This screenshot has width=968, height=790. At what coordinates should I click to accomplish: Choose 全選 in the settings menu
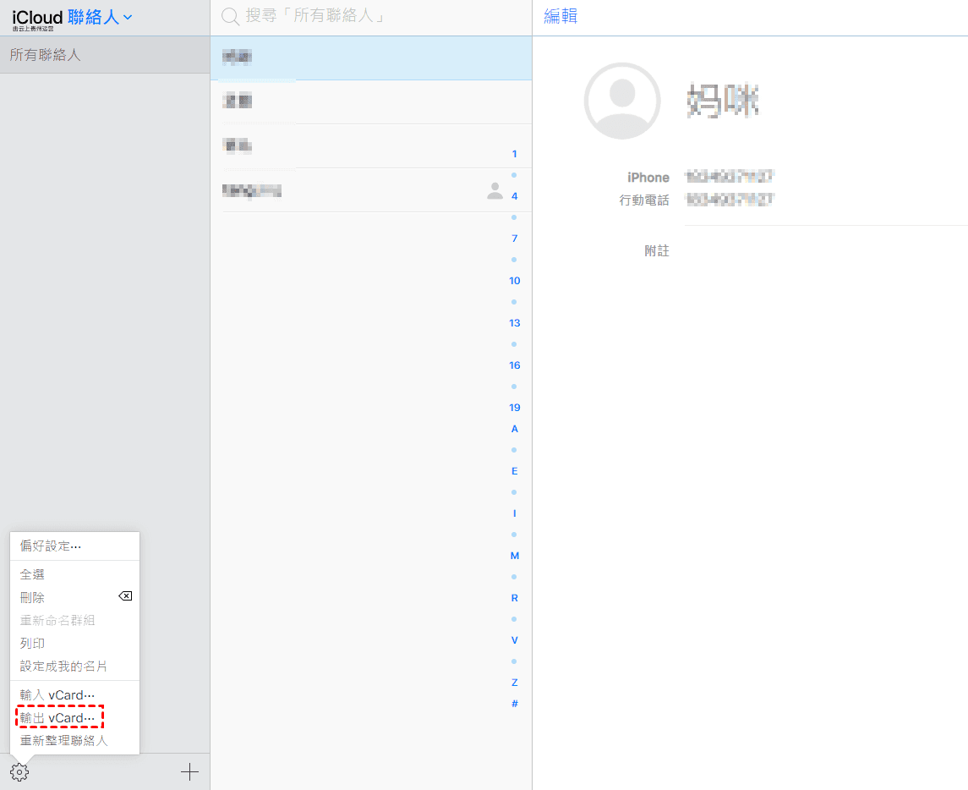coord(32,574)
